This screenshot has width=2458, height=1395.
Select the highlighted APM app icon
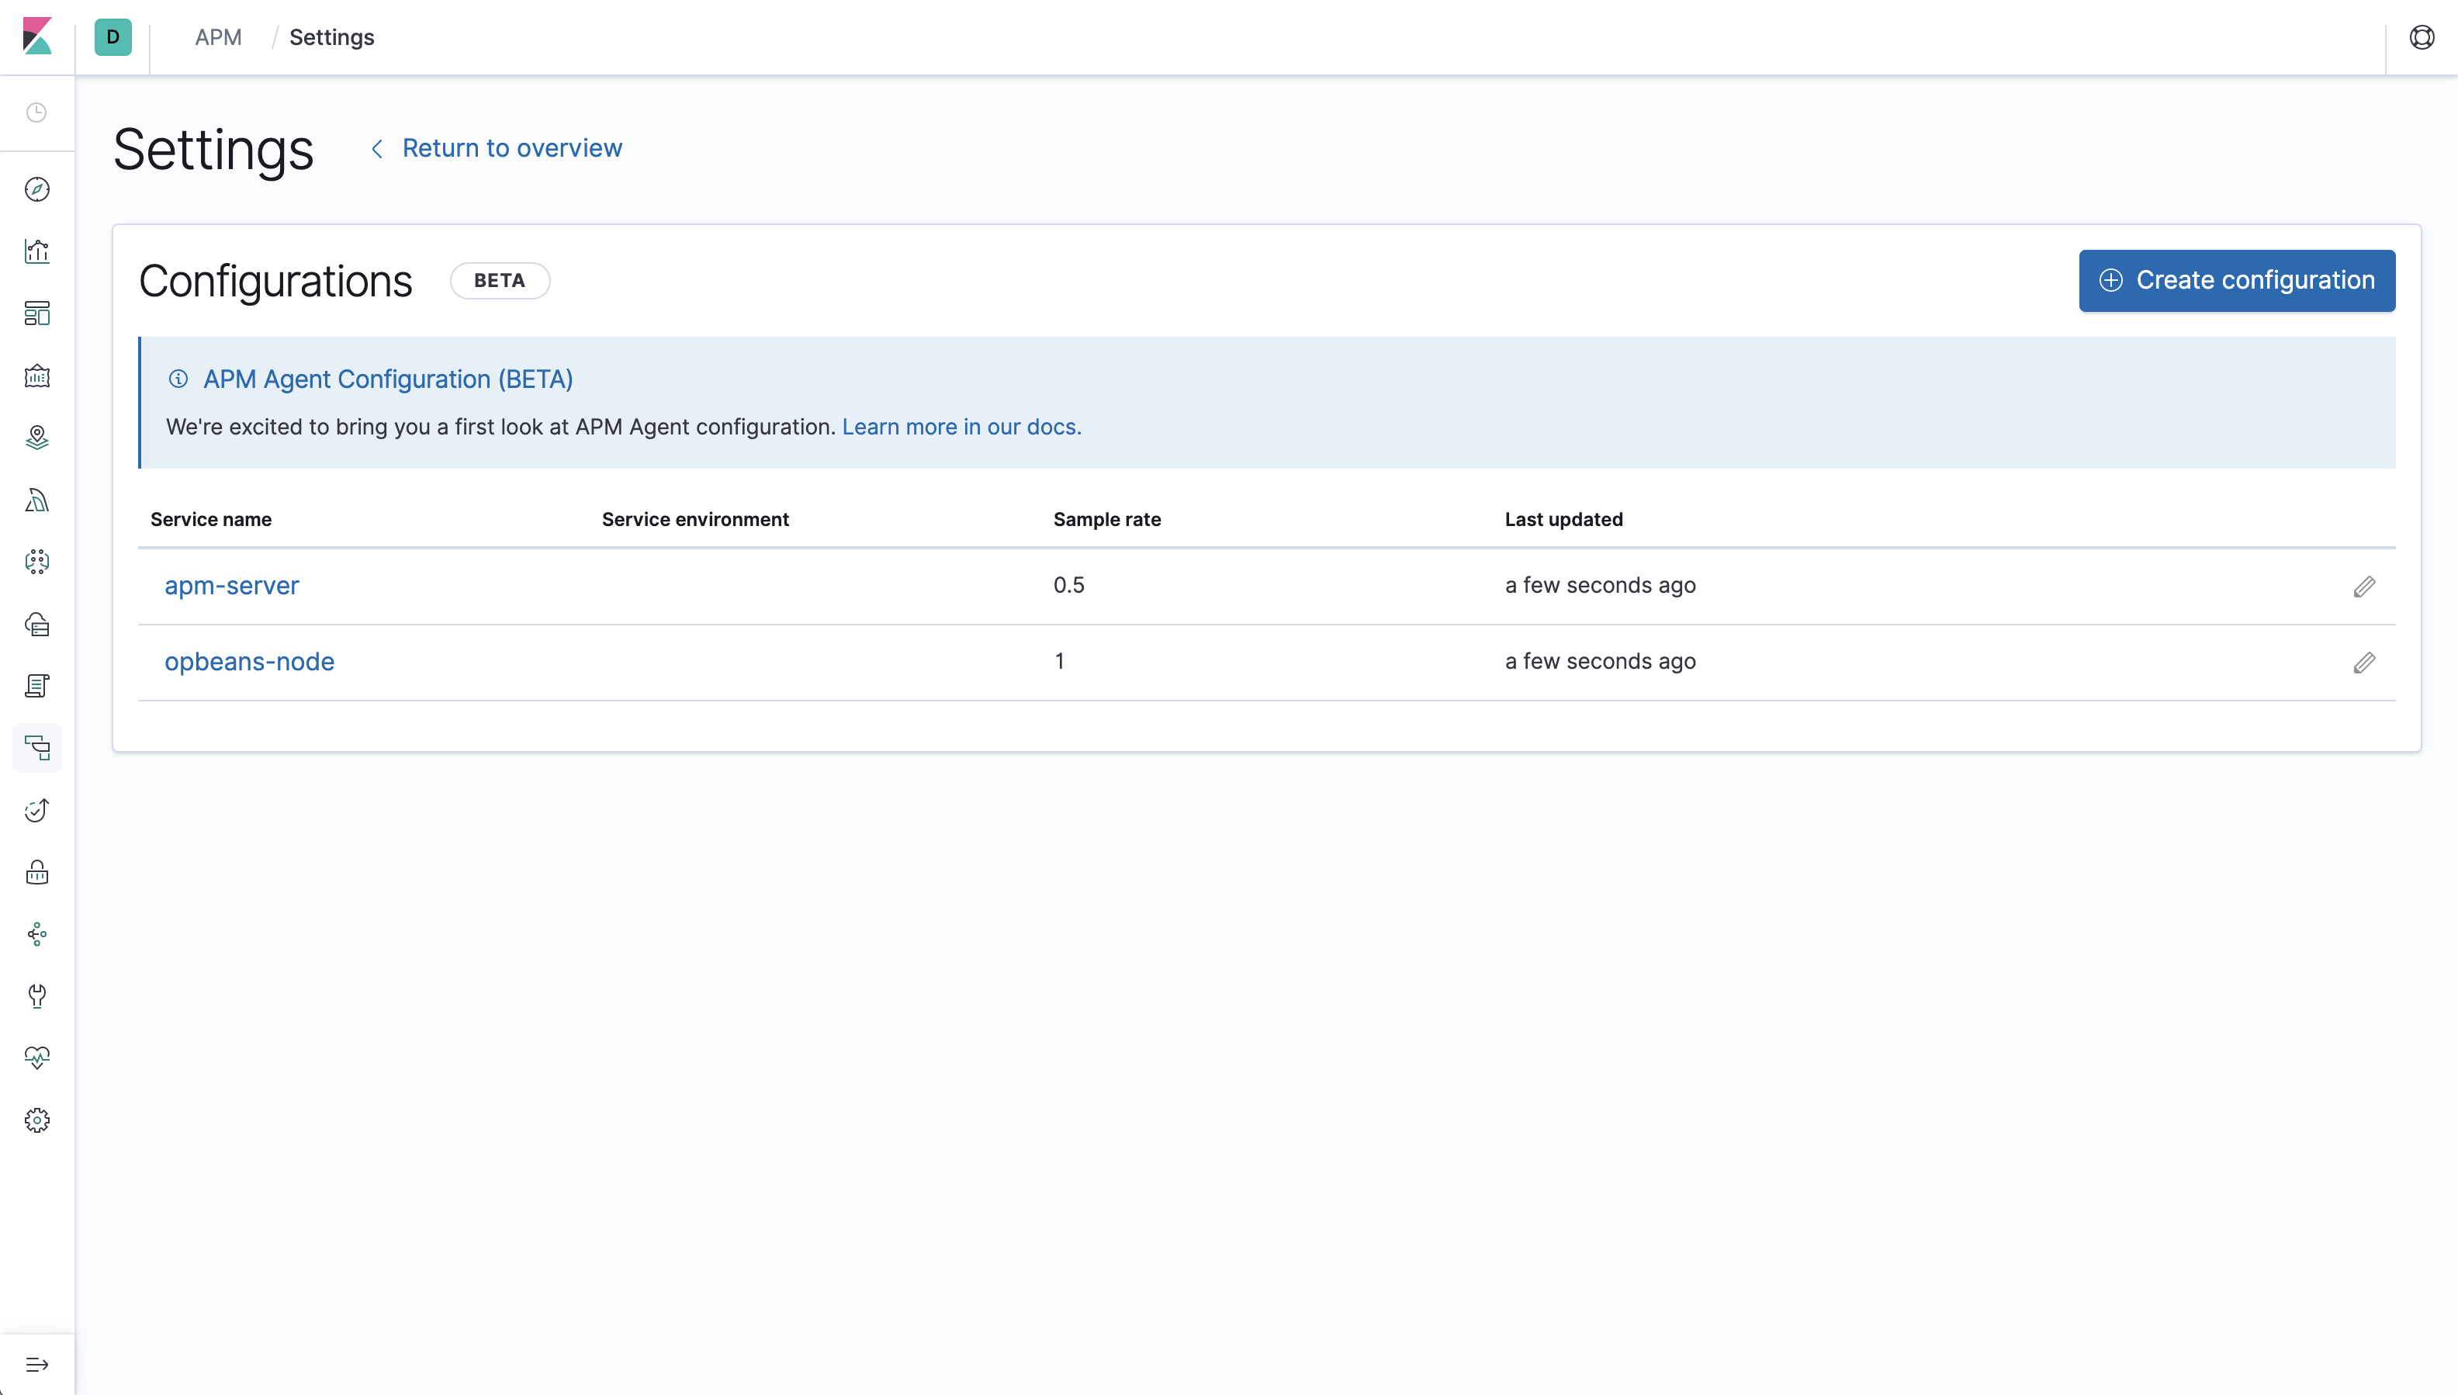click(x=36, y=747)
